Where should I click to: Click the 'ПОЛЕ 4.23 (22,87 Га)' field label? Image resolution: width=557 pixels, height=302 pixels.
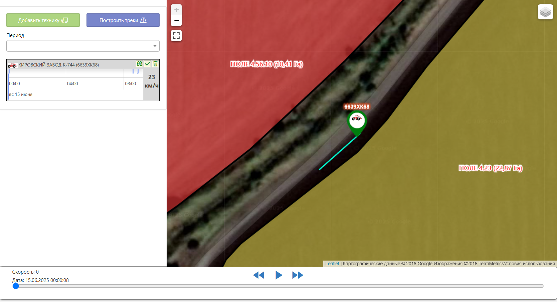point(490,168)
